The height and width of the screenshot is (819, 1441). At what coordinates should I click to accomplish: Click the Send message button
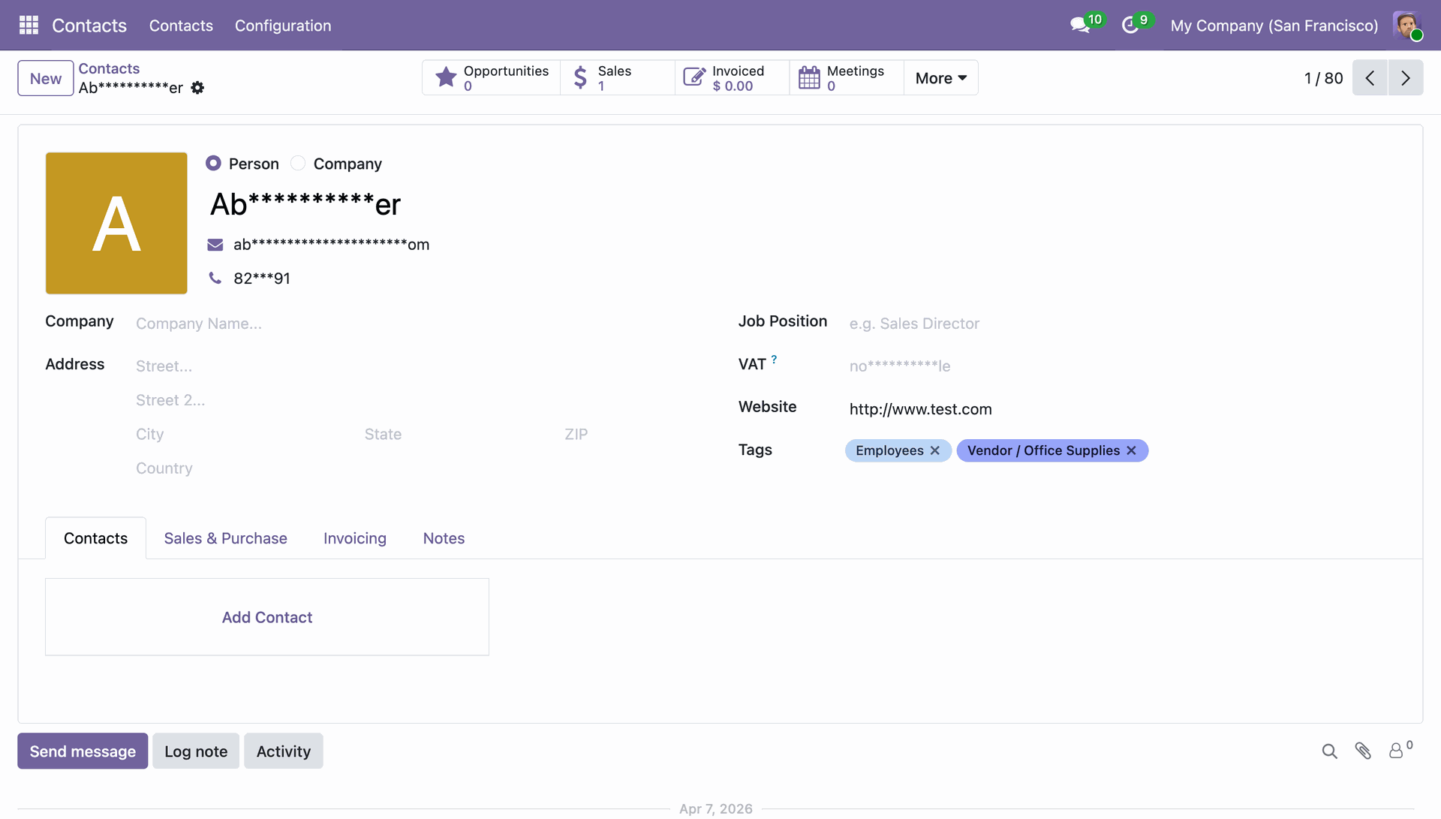click(83, 751)
